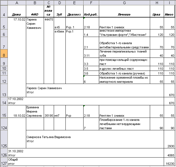Select 'Пломбирование 1-го канала' treatment cell
The image size is (176, 167).
124,124
